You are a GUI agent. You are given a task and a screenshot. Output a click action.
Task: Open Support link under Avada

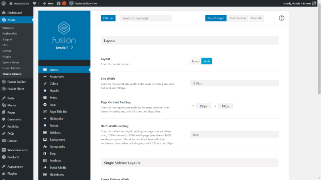7,39
